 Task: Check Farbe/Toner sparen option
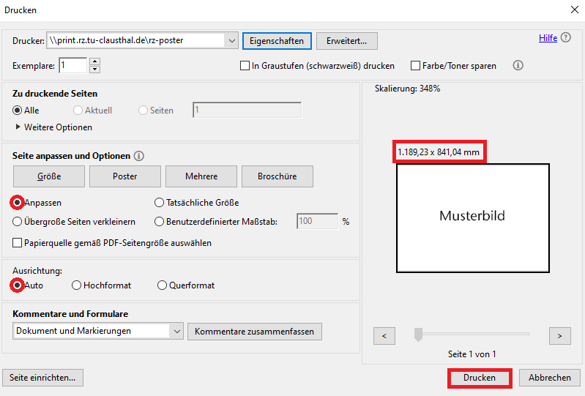[x=416, y=66]
